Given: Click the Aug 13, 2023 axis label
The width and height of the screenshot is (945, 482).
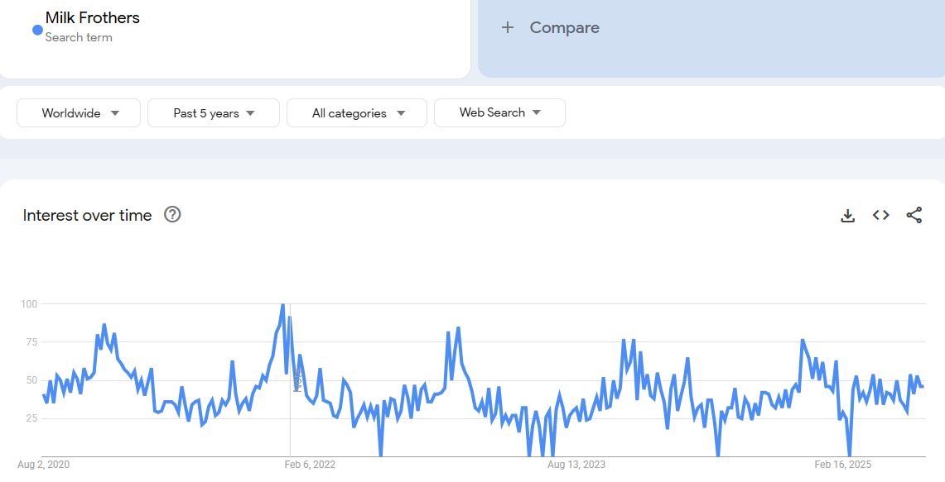Looking at the screenshot, I should coord(576,465).
